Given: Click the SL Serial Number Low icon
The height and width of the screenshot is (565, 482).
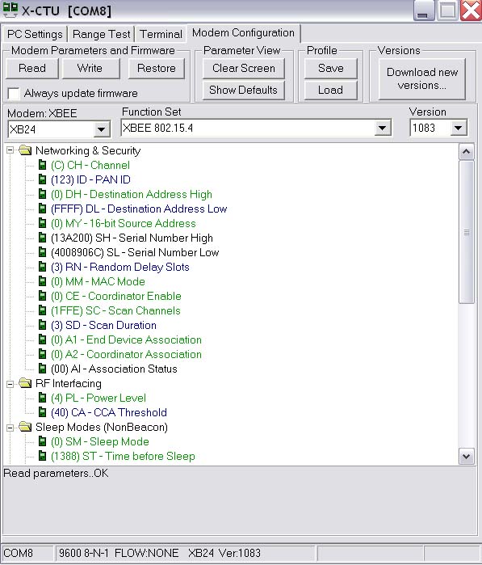Looking at the screenshot, I should point(43,252).
